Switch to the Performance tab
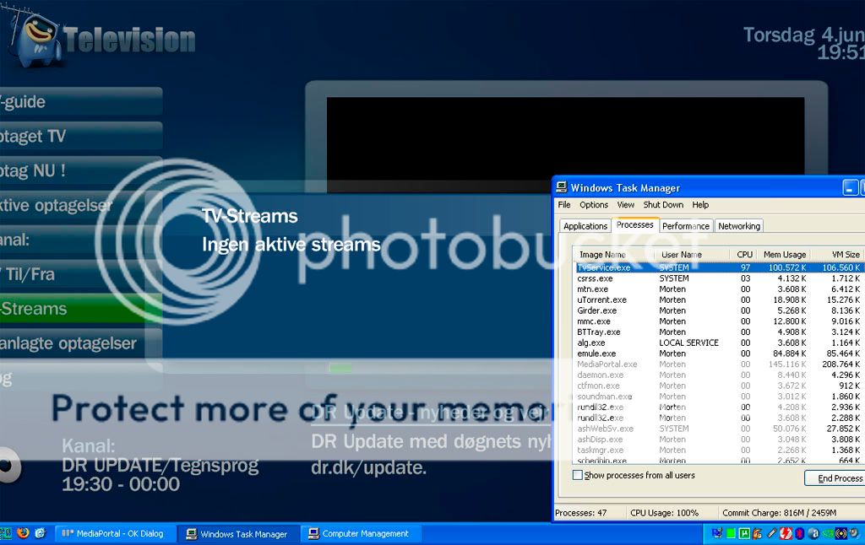This screenshot has width=865, height=545. (x=685, y=225)
